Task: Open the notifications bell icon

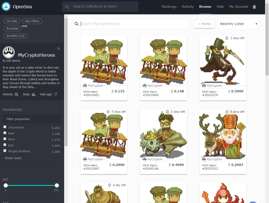Action: click(x=254, y=7)
